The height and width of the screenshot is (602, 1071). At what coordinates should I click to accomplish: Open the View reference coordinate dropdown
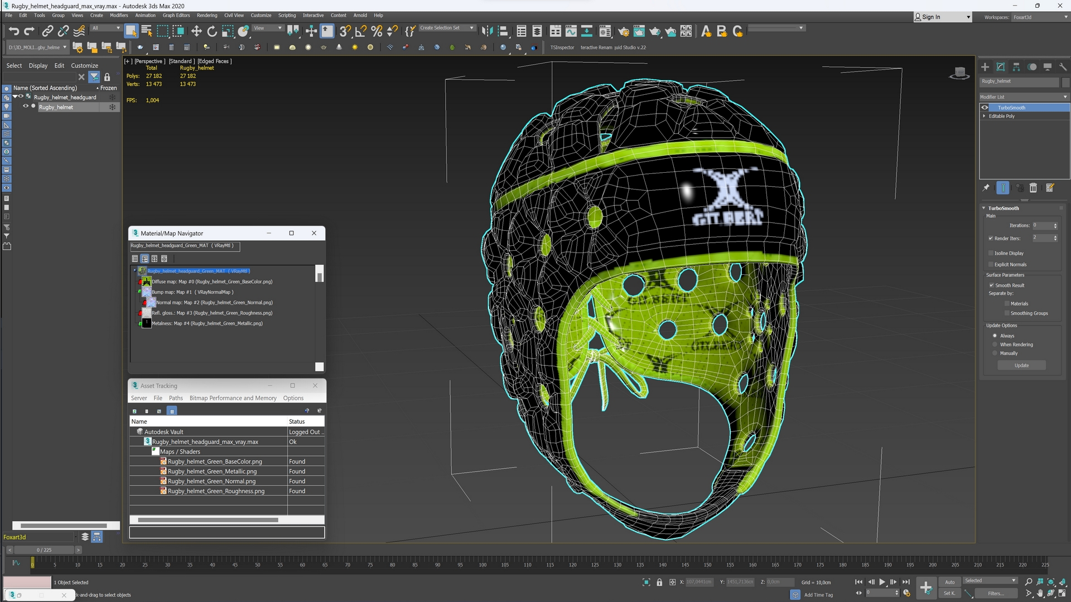pyautogui.click(x=268, y=28)
